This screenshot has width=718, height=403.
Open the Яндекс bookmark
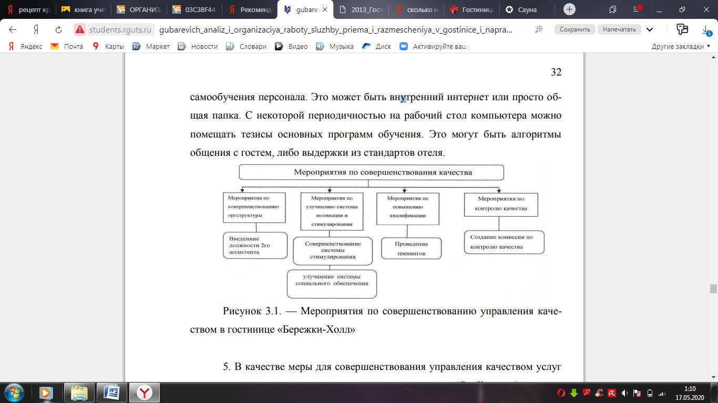pyautogui.click(x=26, y=46)
